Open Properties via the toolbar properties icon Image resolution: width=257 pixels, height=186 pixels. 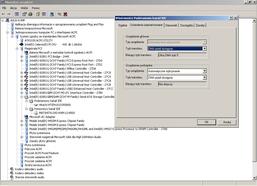tap(24, 14)
